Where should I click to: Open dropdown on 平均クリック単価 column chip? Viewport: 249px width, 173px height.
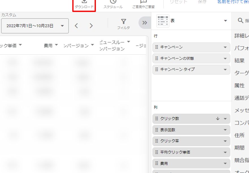(225, 152)
